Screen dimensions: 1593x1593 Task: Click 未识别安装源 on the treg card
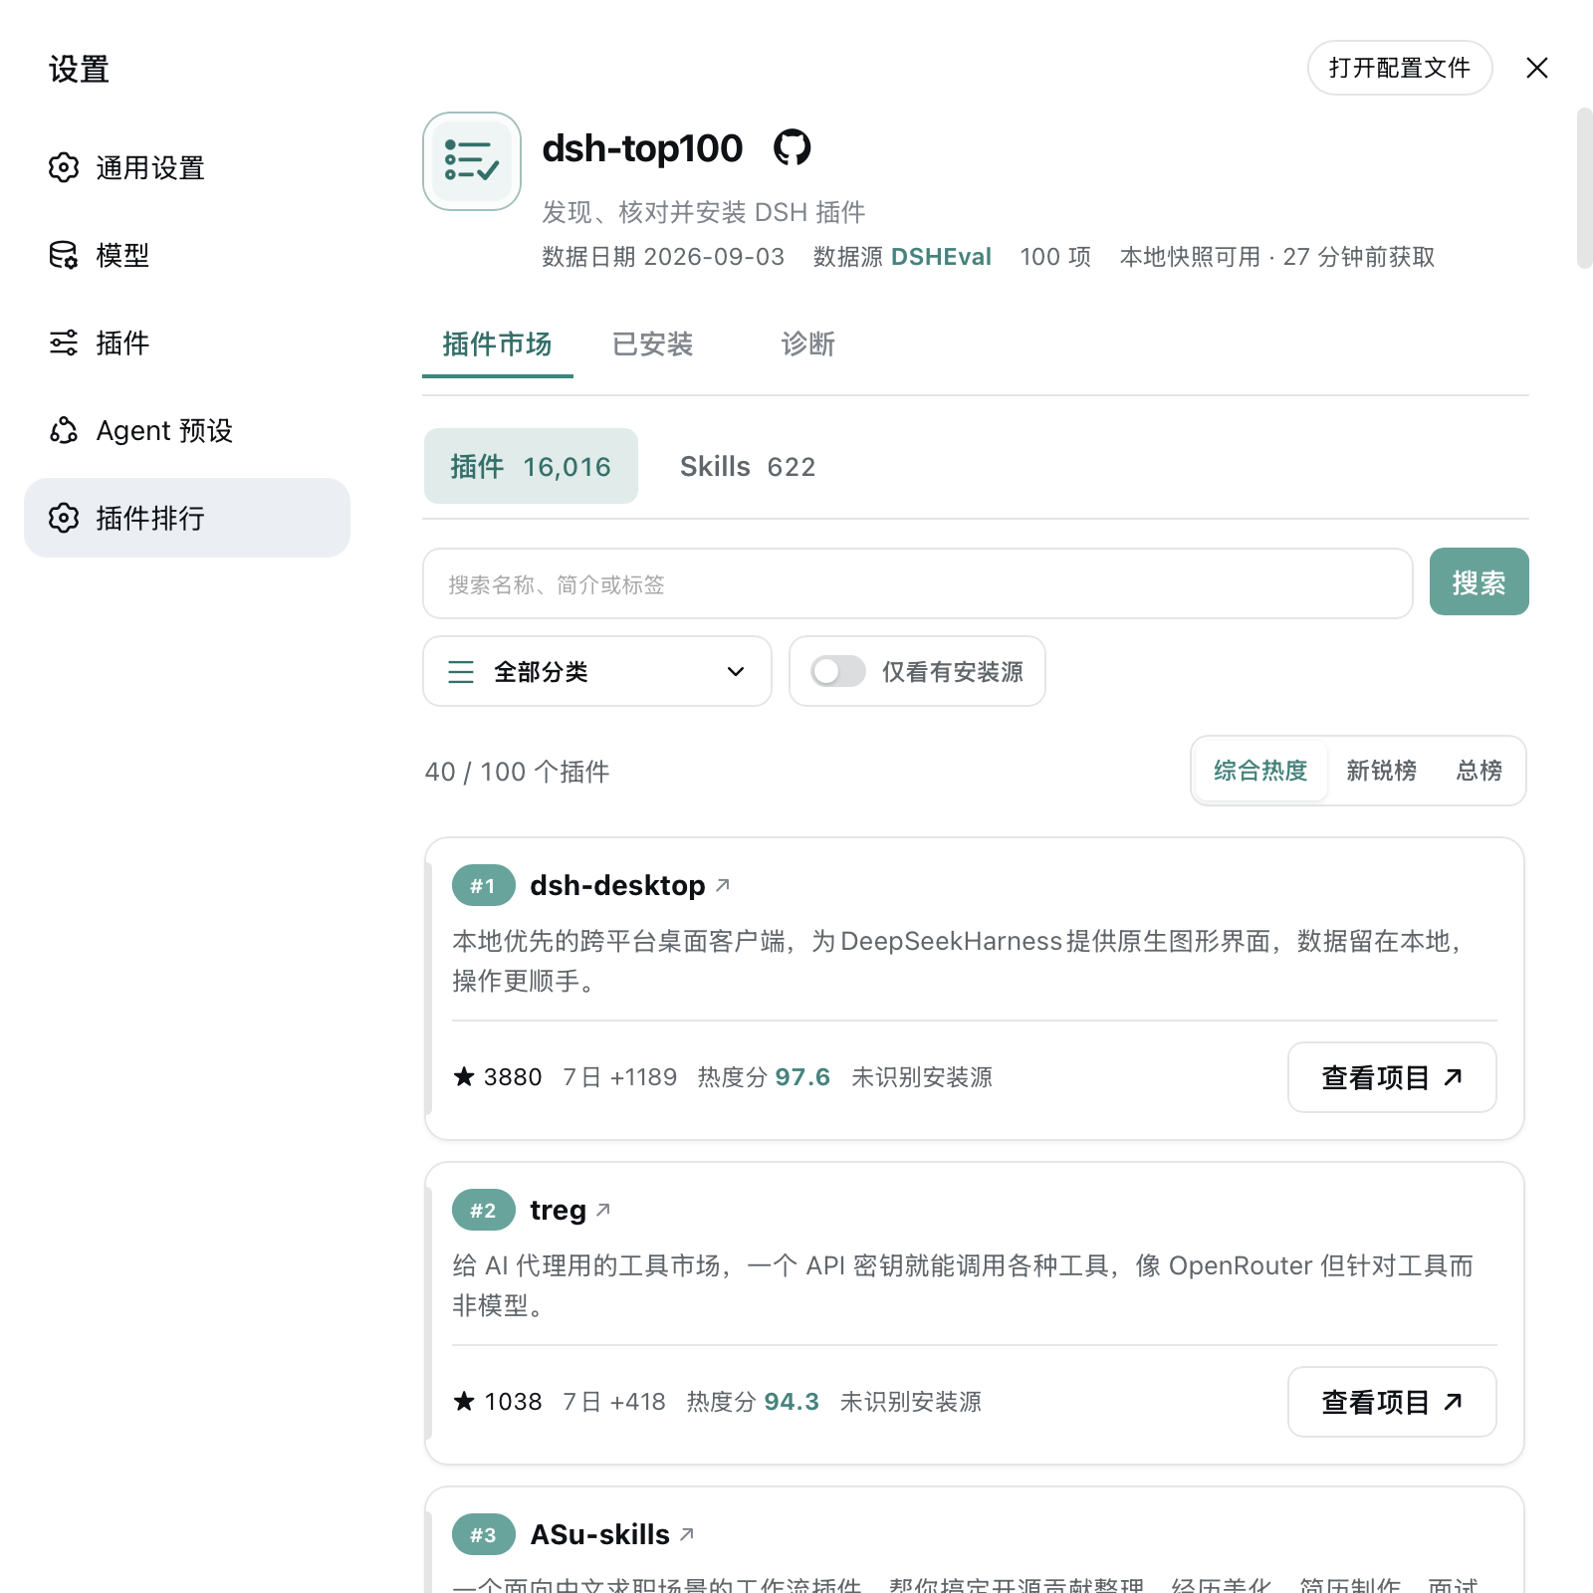click(911, 1402)
